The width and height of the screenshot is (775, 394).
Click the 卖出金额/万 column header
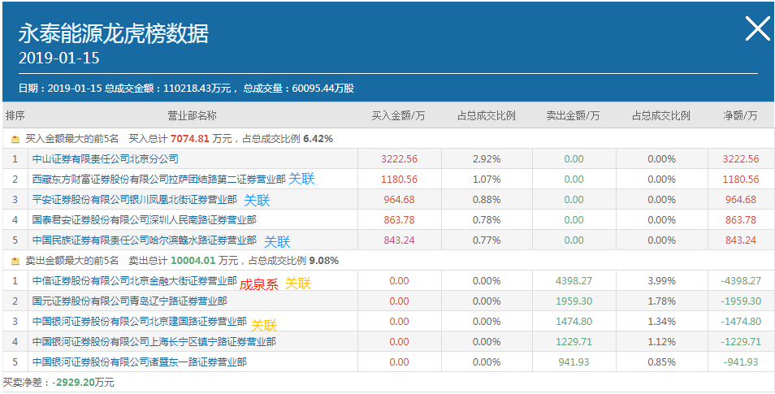pyautogui.click(x=574, y=116)
